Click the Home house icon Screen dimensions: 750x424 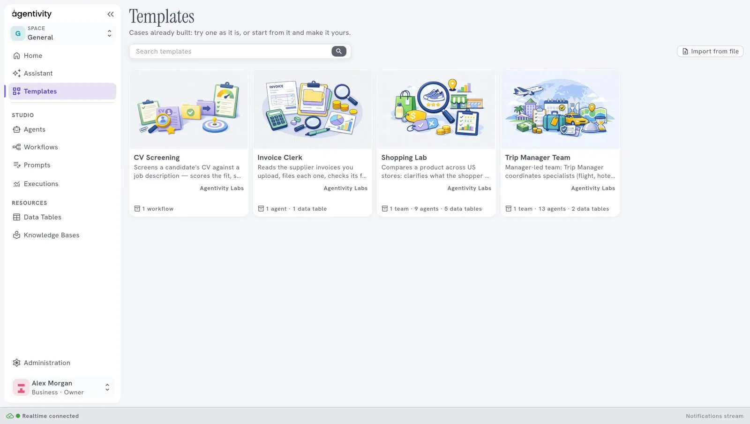16,56
